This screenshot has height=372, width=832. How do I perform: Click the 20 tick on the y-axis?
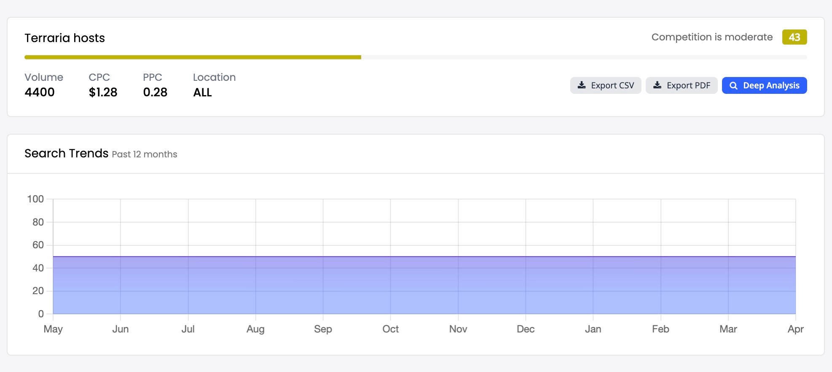coord(38,291)
